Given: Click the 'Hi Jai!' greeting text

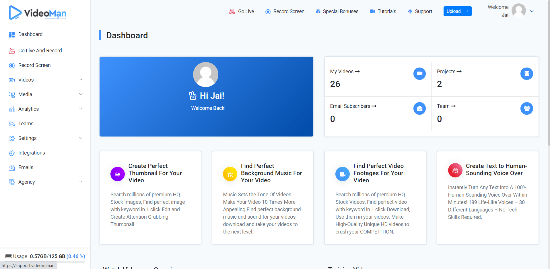Looking at the screenshot, I should (x=212, y=96).
